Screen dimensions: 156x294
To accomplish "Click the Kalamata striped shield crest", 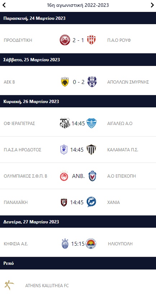I will coord(91,150).
